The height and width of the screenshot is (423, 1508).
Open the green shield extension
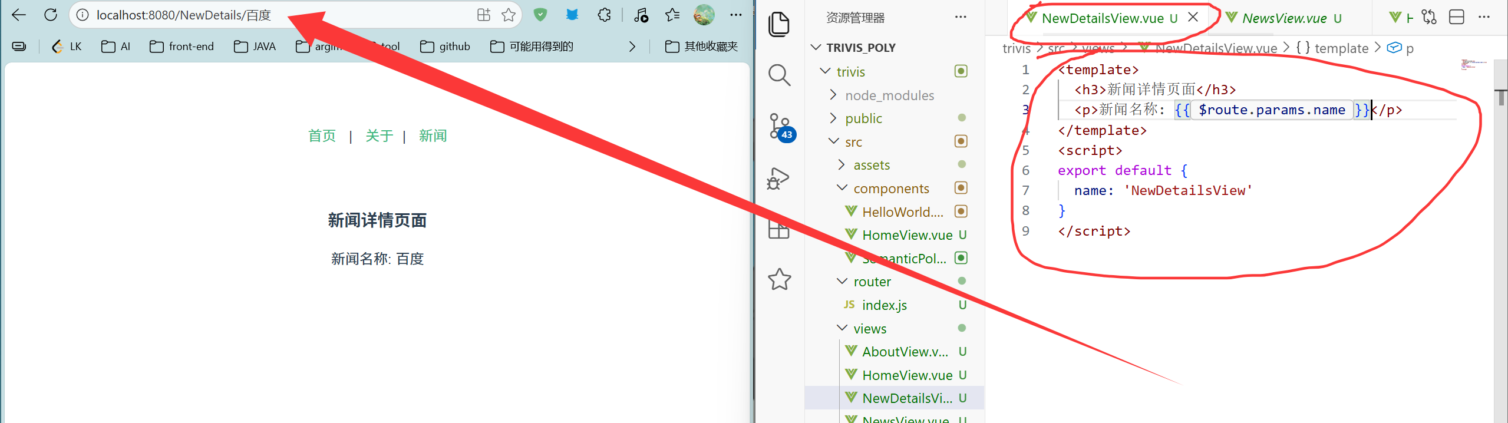pos(540,15)
